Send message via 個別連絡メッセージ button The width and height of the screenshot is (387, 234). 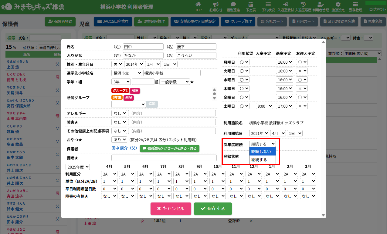click(170, 149)
